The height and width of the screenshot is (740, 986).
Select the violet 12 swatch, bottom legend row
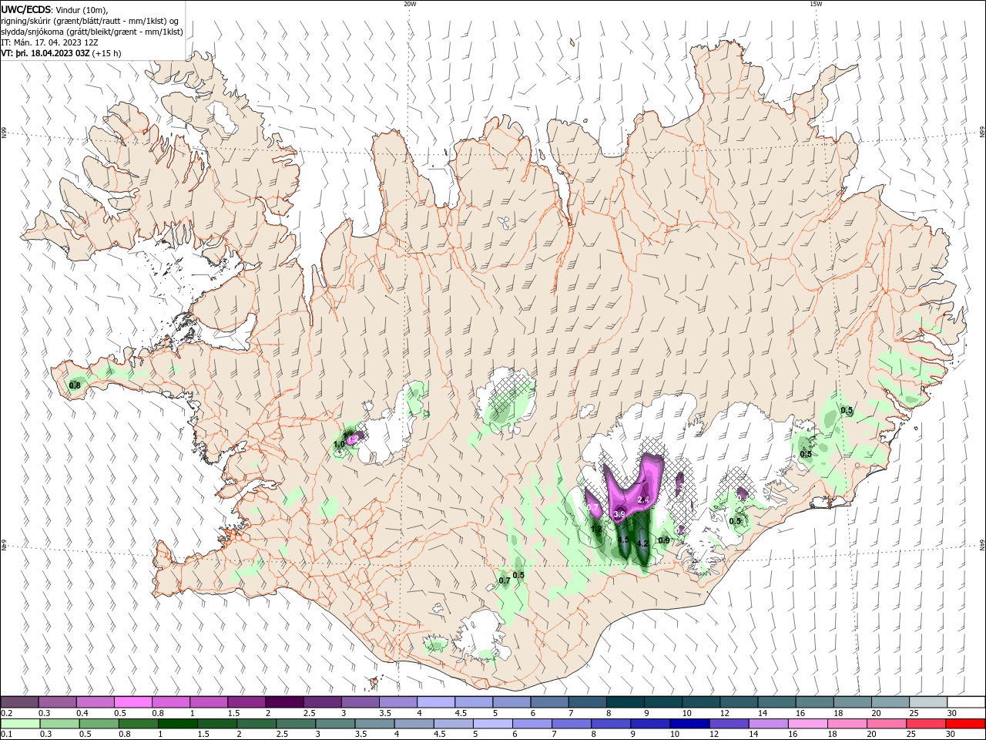click(729, 724)
